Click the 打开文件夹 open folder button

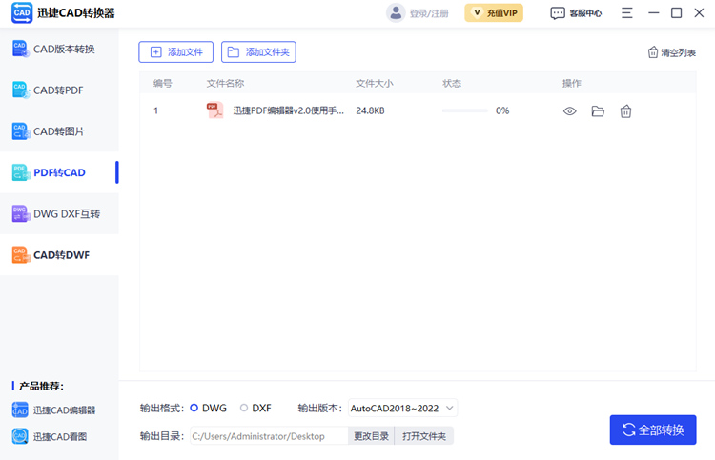(424, 436)
